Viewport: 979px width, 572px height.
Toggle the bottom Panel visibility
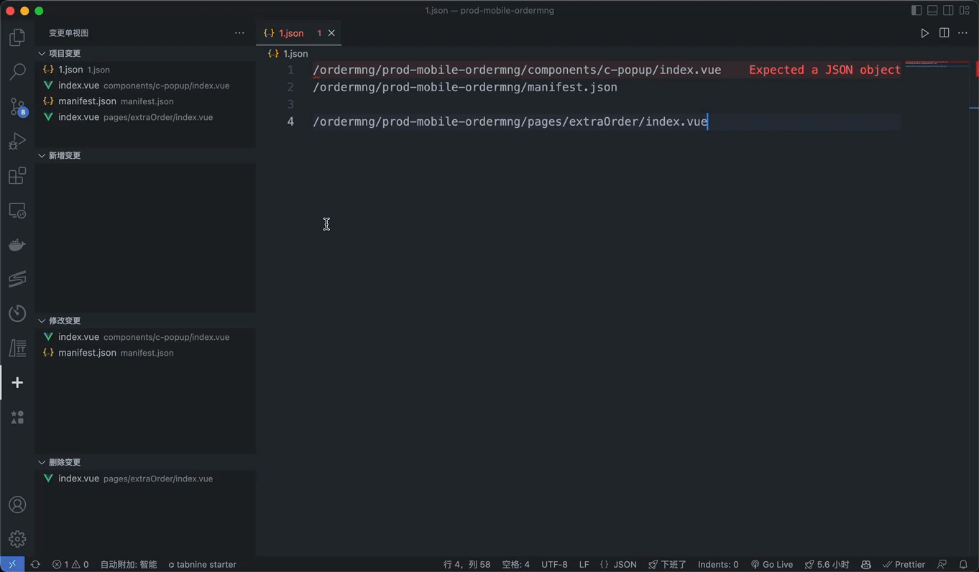tap(932, 10)
